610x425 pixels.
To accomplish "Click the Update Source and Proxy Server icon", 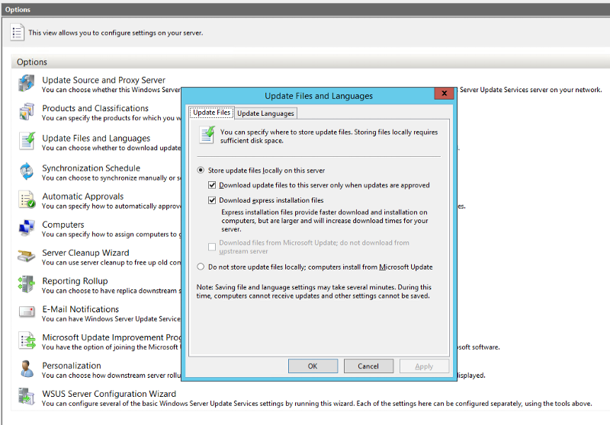I will 27,84.
